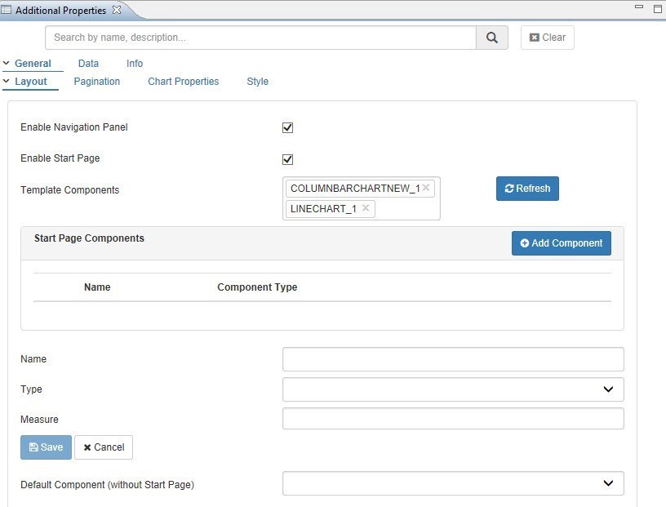
Task: Click the magnifier search icon button
Action: tap(491, 38)
